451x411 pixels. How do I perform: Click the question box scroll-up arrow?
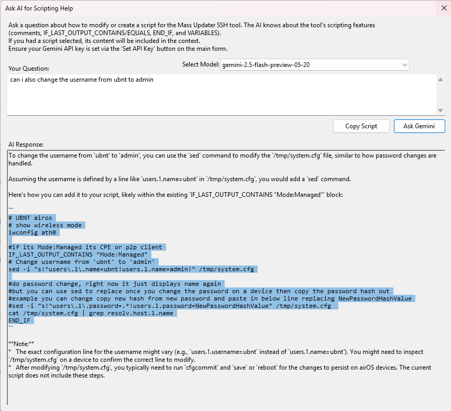tap(441, 80)
